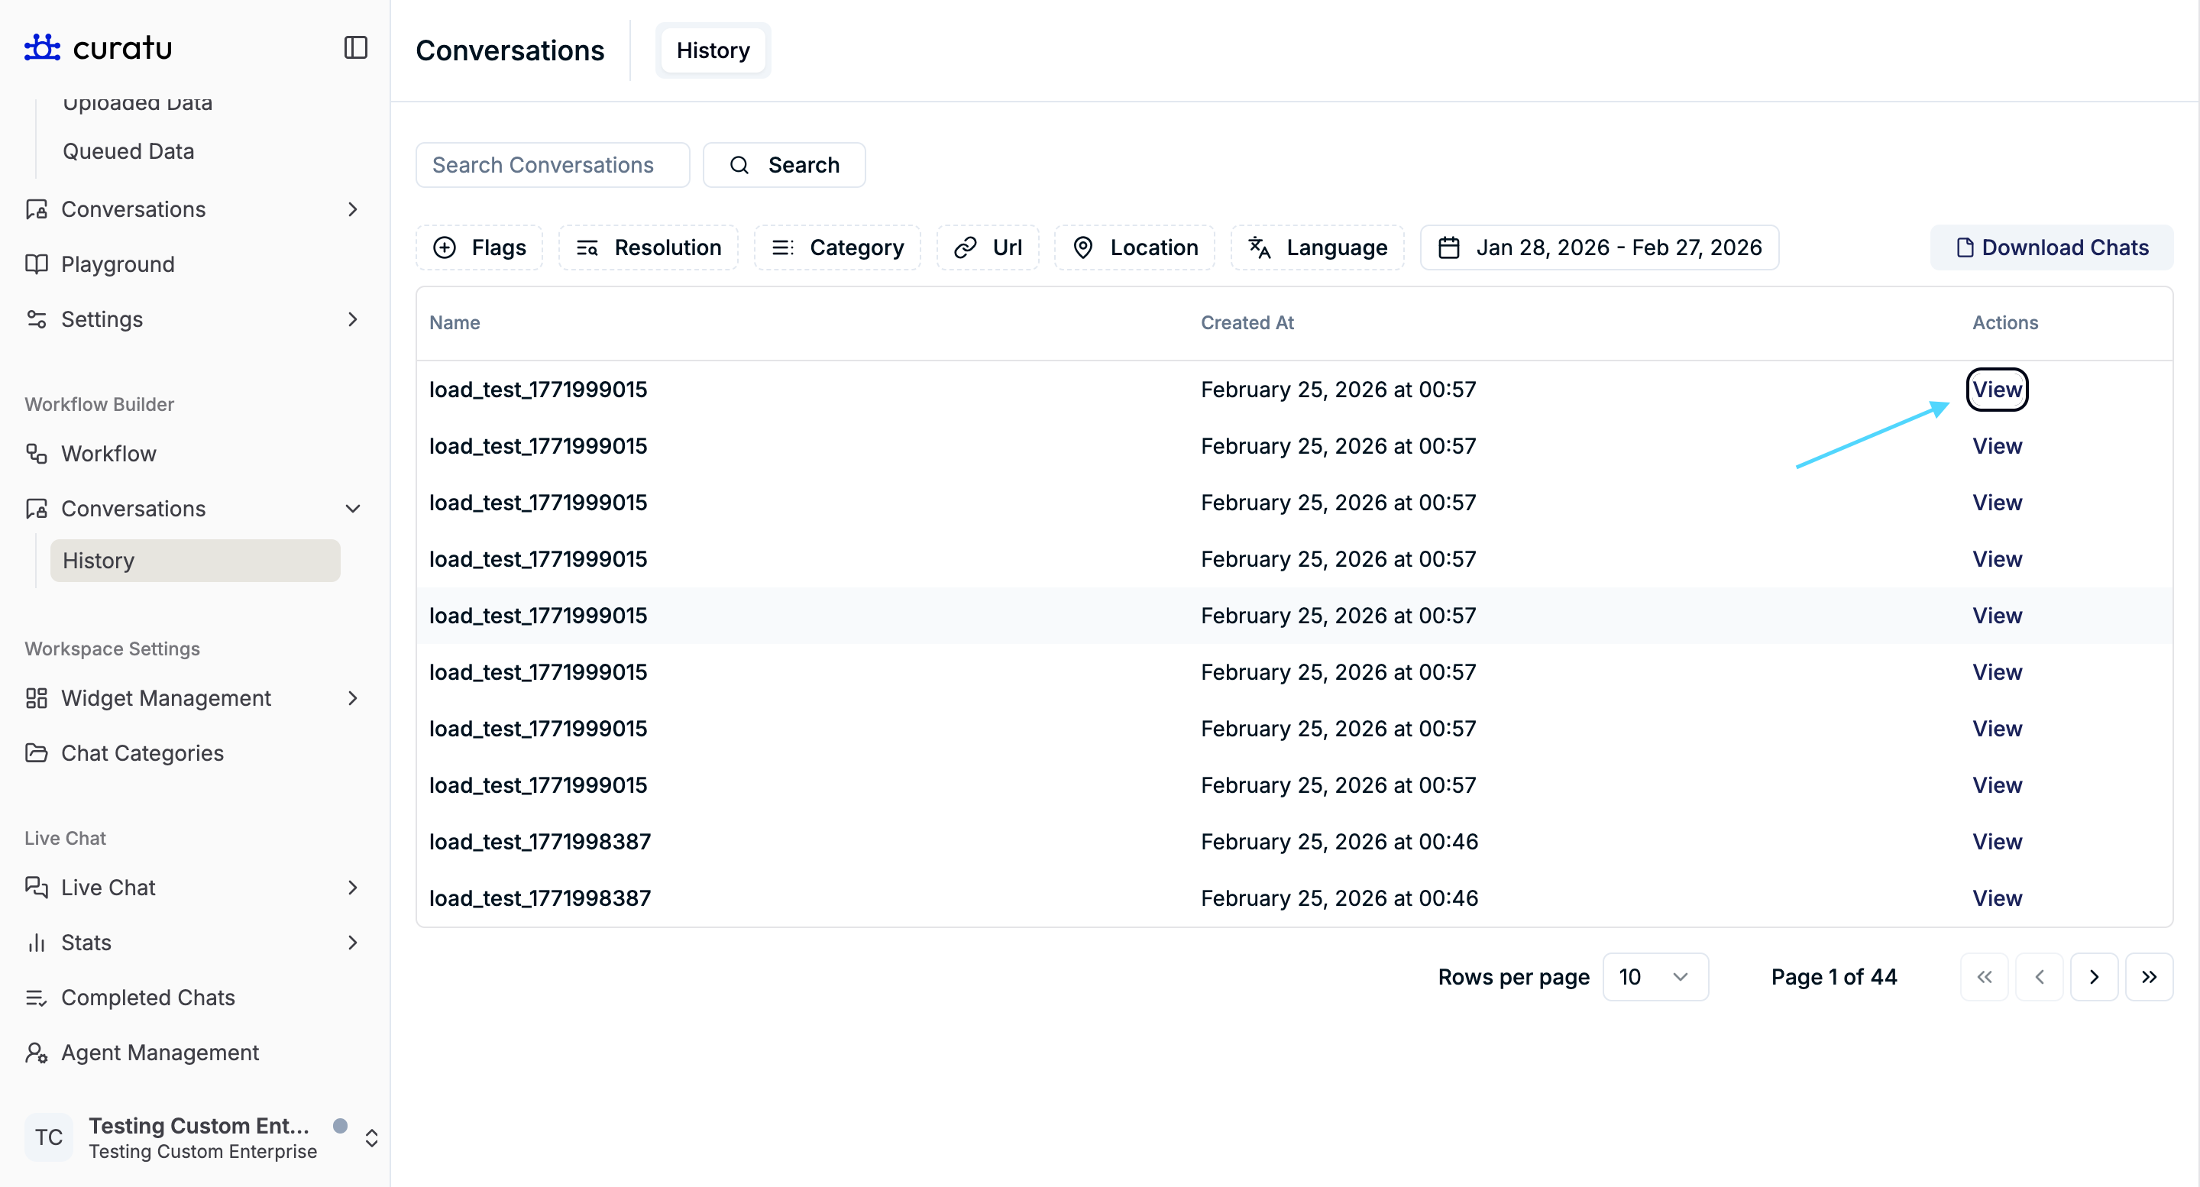Click the Download Chats button
The image size is (2200, 1187).
point(2051,247)
